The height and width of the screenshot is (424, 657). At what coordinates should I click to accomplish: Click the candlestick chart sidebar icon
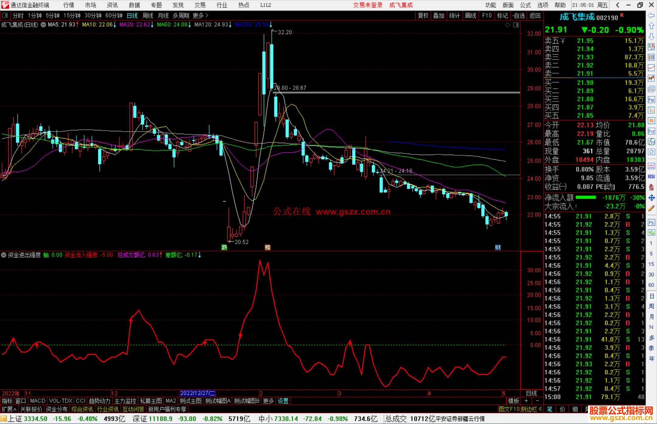[x=651, y=78]
